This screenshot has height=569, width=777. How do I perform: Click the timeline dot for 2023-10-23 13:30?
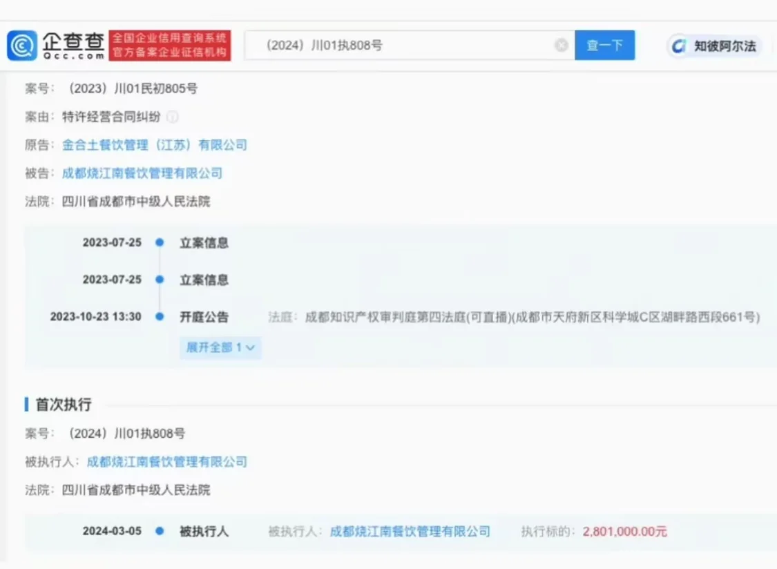pyautogui.click(x=160, y=317)
